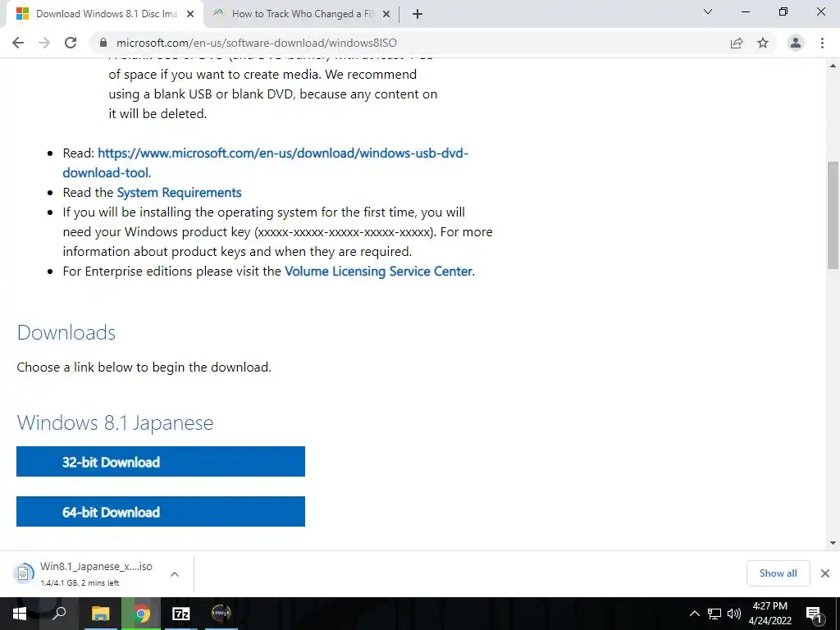
Task: Bookmark this page with star
Action: point(763,43)
